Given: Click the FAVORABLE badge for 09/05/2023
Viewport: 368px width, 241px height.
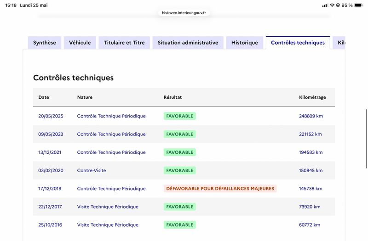Looking at the screenshot, I should pos(180,134).
